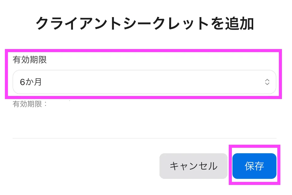This screenshot has width=292, height=195.
Task: Show expiration period options list
Action: (x=144, y=82)
